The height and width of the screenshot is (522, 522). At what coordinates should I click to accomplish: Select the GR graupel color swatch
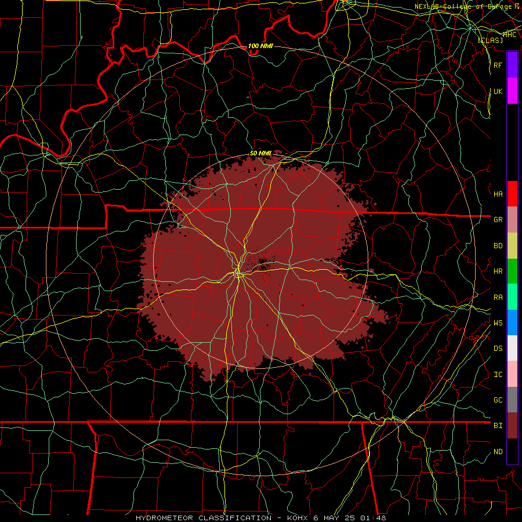point(512,220)
